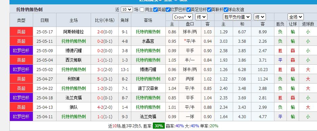Toggle the 英足总杯 checkbox
The height and width of the screenshot is (131, 317).
tap(188, 9)
